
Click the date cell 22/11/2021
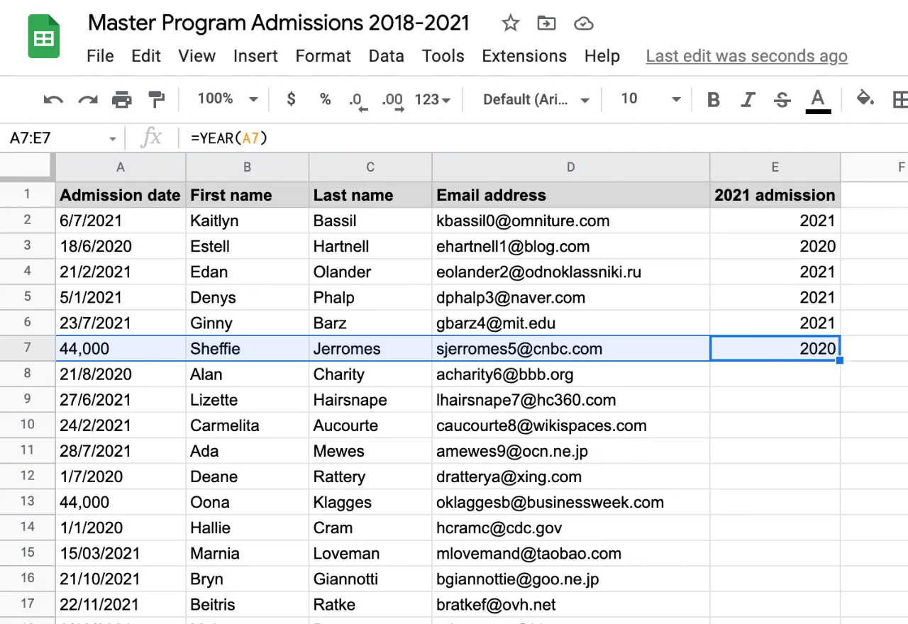(121, 603)
